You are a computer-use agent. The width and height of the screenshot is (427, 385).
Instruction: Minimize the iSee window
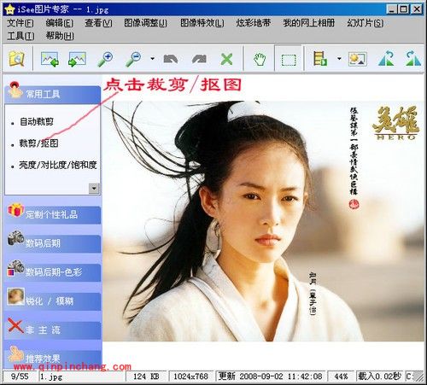coord(392,9)
